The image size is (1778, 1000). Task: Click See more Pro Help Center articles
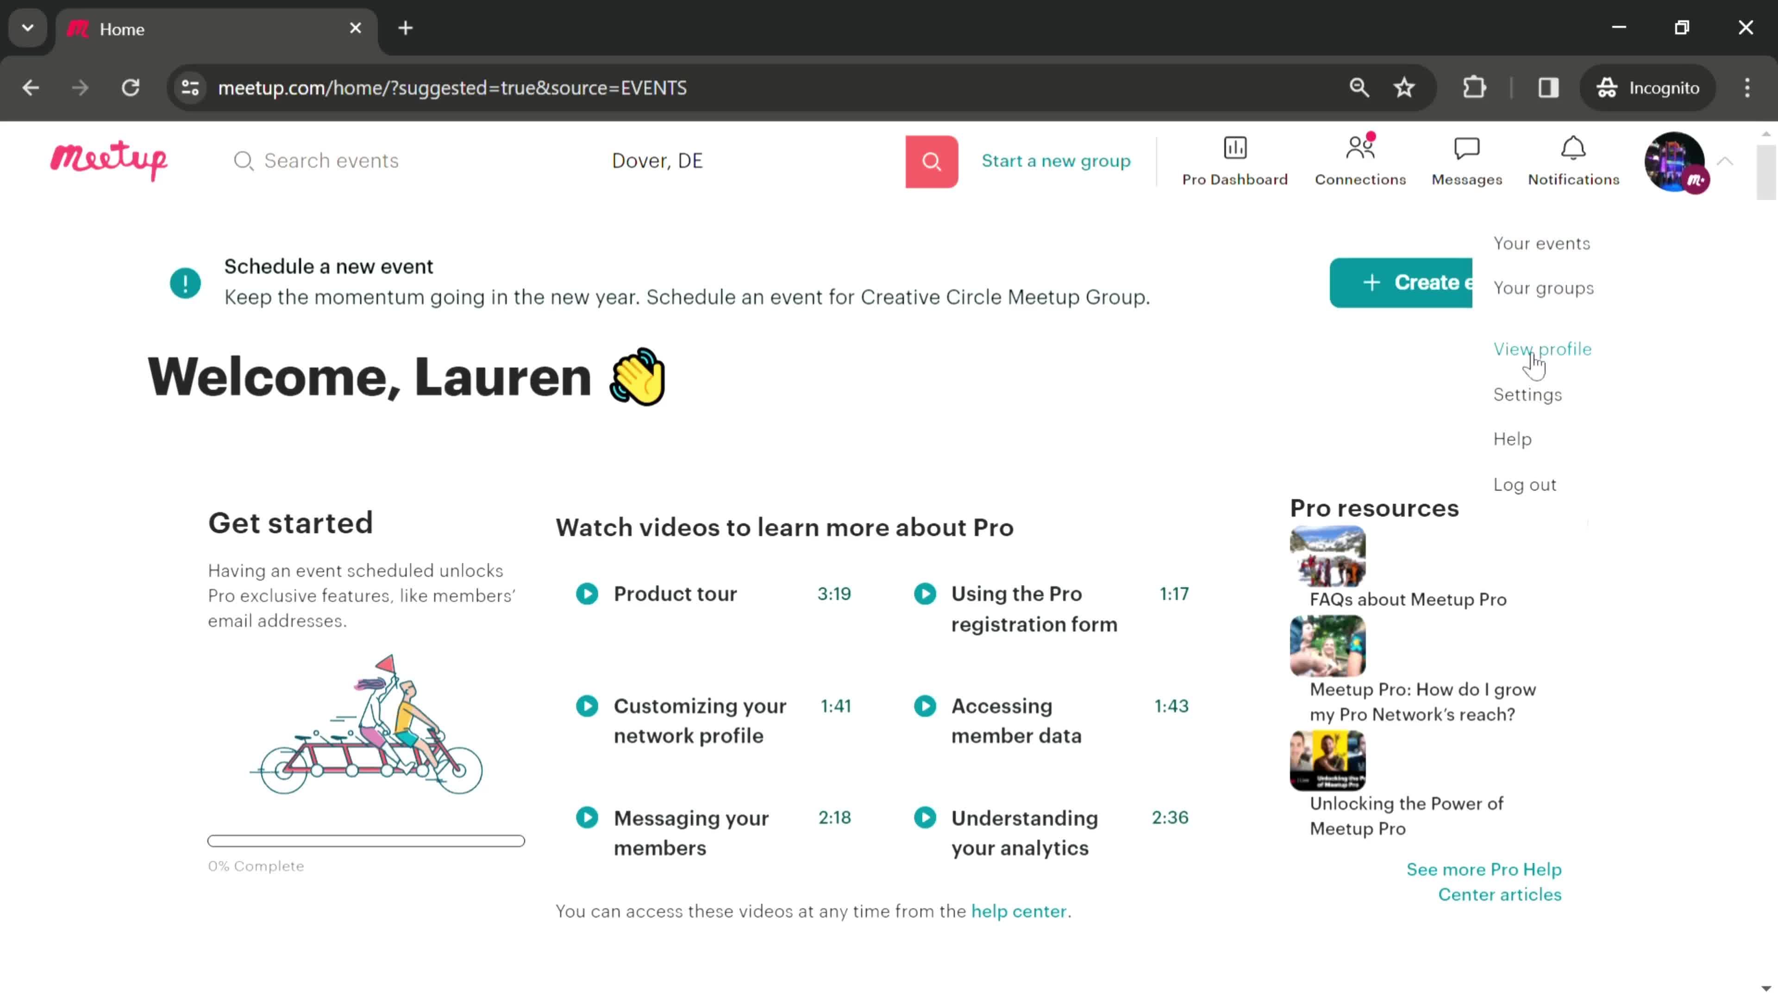(1485, 881)
